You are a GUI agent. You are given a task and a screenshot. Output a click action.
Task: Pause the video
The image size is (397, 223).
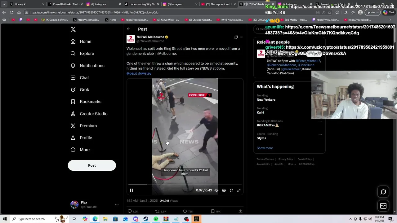click(x=131, y=190)
